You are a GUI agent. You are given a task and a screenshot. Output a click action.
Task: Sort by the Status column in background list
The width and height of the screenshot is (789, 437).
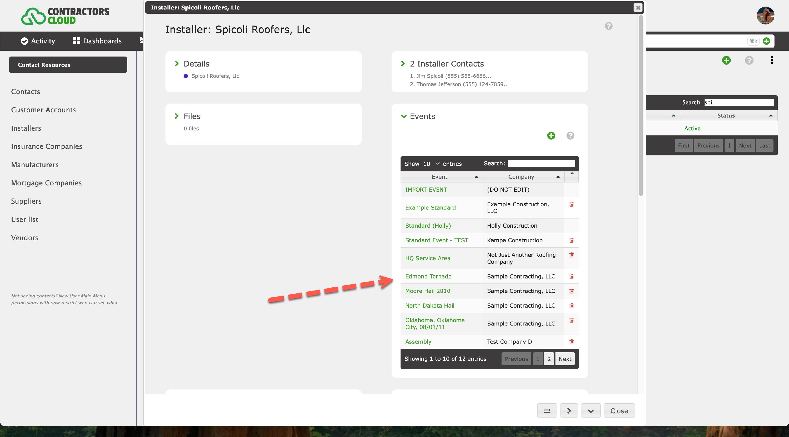tap(729, 116)
